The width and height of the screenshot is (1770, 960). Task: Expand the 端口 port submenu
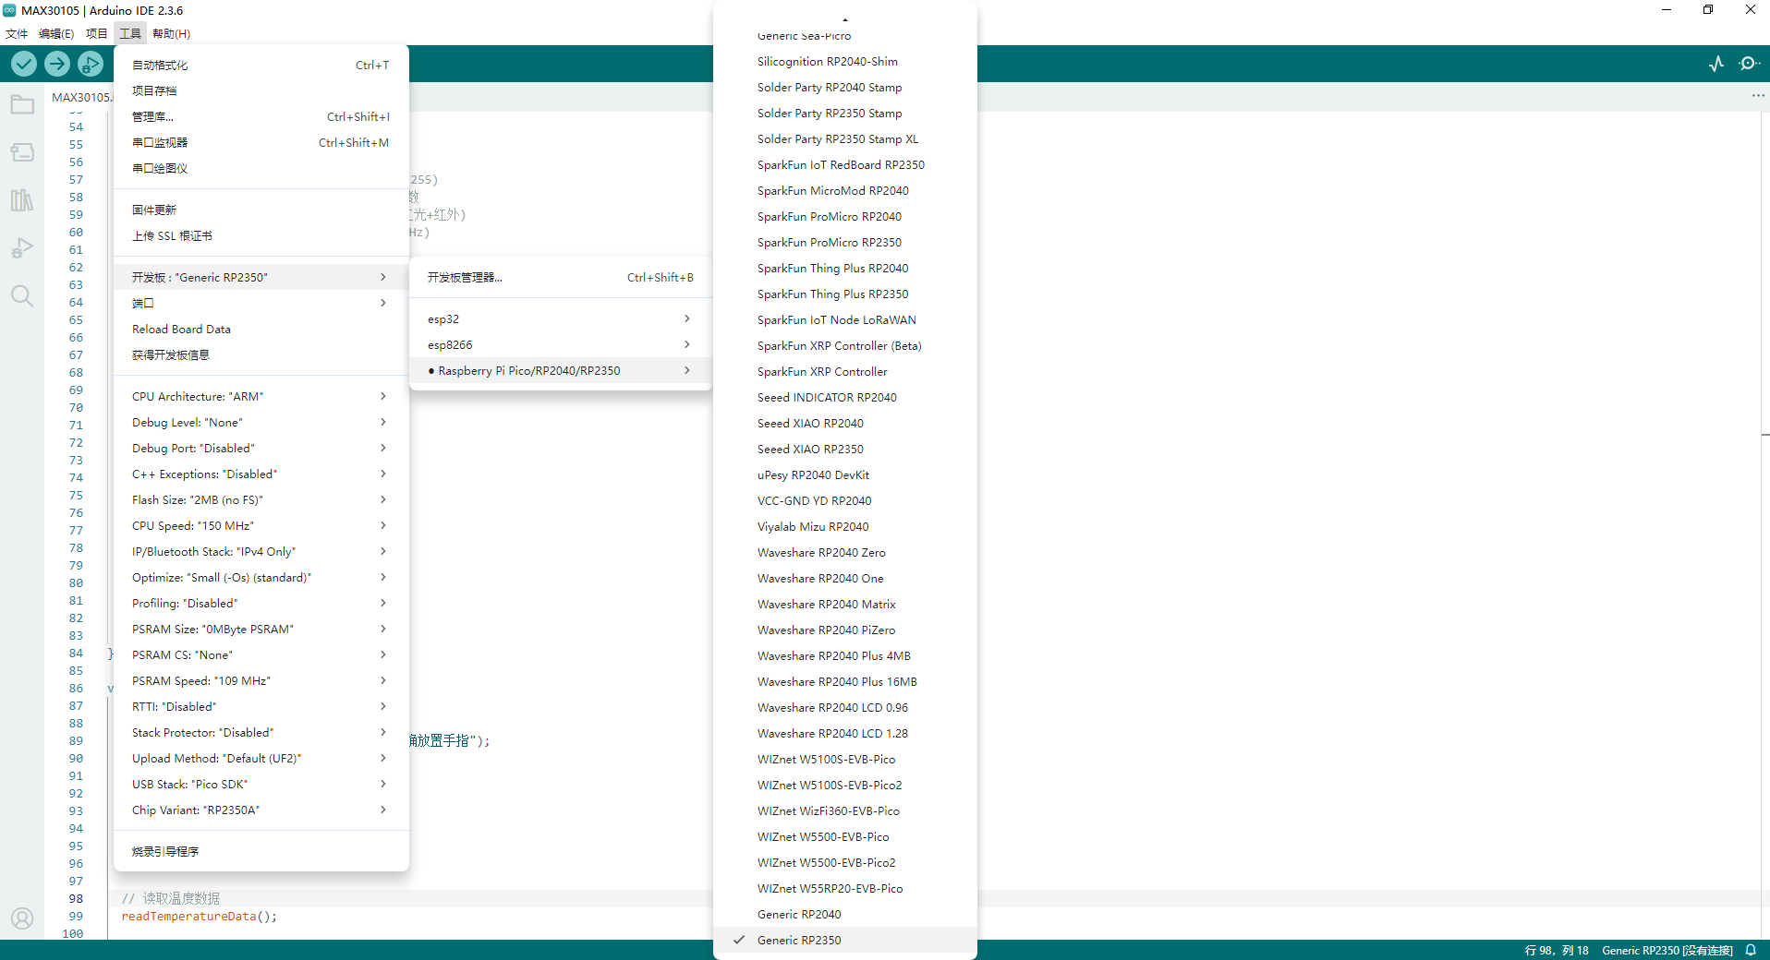click(x=261, y=303)
